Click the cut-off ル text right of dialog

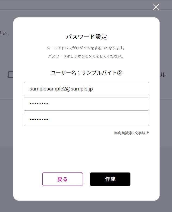pyautogui.click(x=162, y=75)
